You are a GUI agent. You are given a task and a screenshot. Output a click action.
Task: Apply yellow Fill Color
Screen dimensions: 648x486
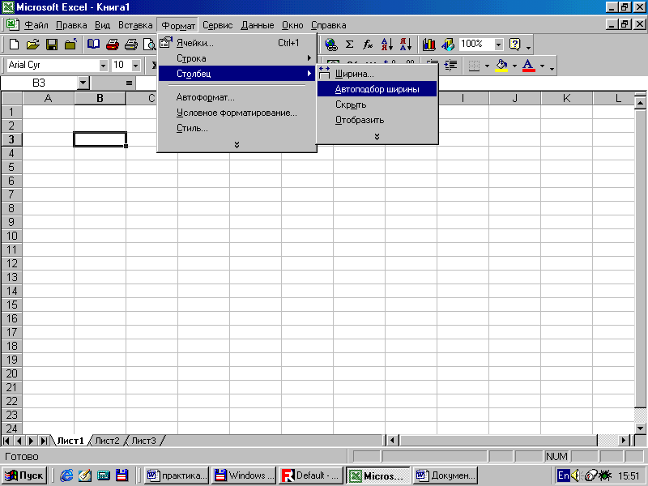(x=501, y=66)
